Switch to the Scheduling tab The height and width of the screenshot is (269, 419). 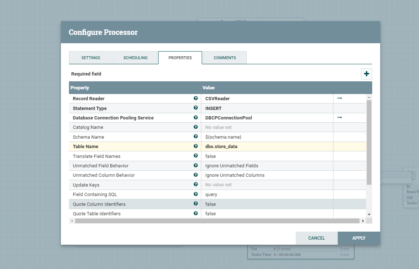[x=135, y=58]
